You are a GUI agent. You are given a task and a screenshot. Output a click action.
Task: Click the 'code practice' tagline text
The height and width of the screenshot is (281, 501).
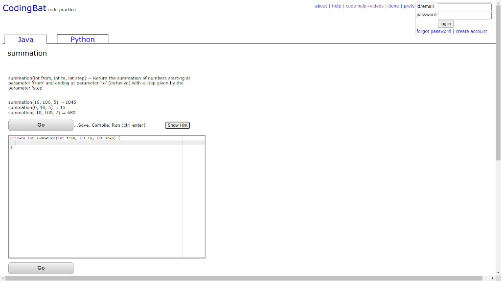(62, 10)
